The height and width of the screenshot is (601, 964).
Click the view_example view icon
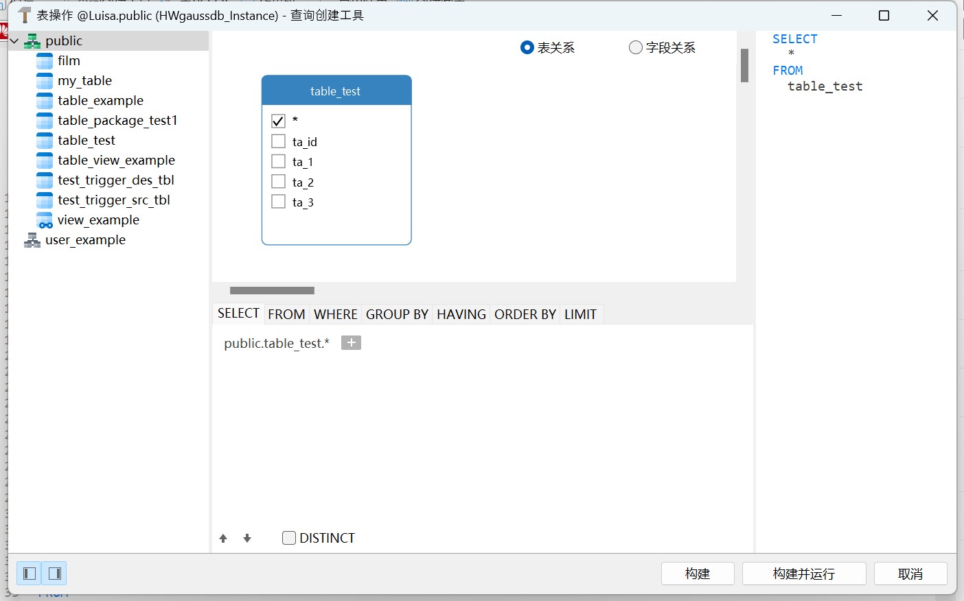click(45, 220)
